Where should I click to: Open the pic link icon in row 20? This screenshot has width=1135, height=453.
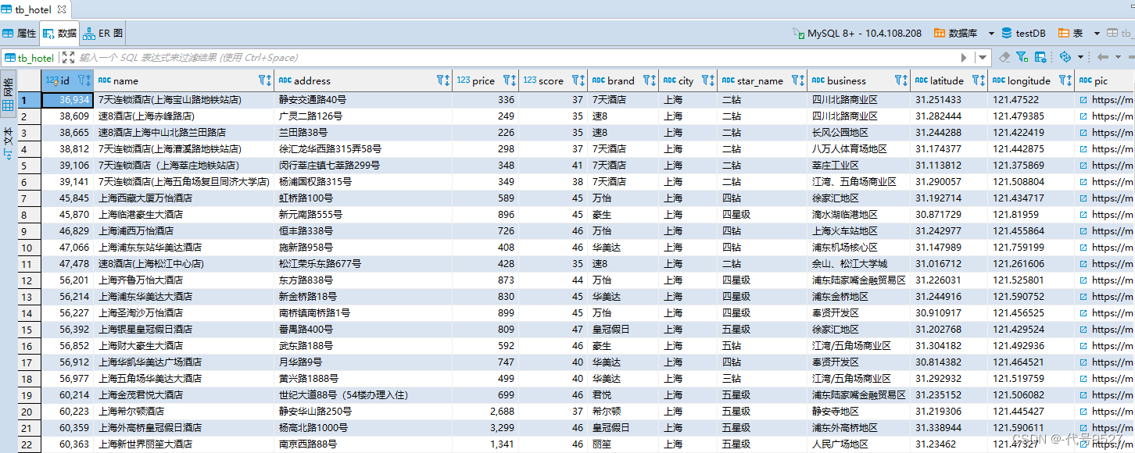(x=1083, y=412)
